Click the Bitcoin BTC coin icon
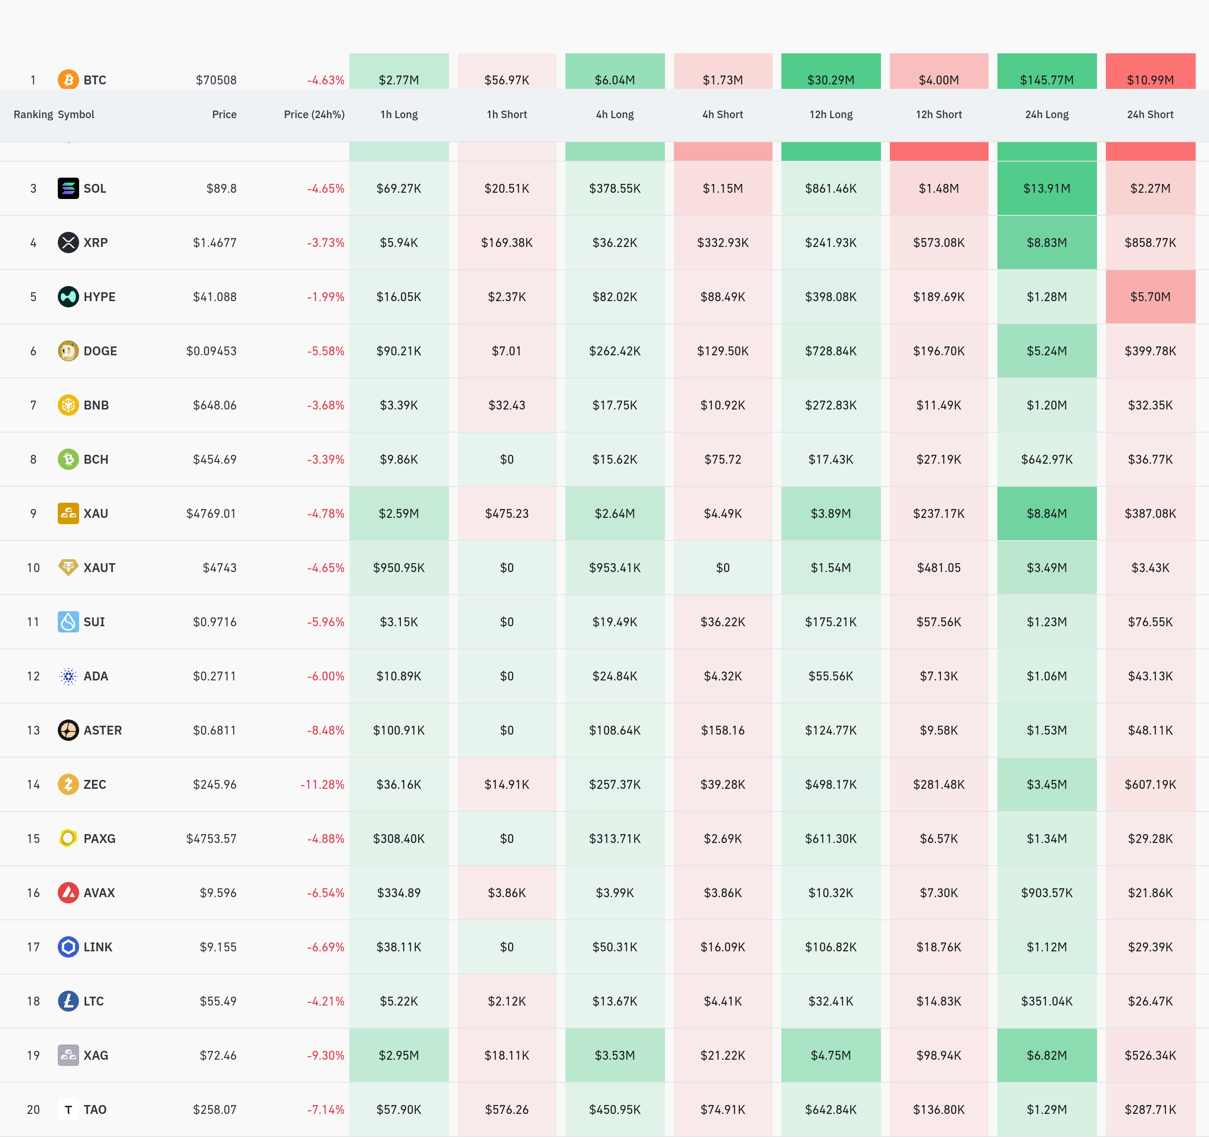 point(68,80)
